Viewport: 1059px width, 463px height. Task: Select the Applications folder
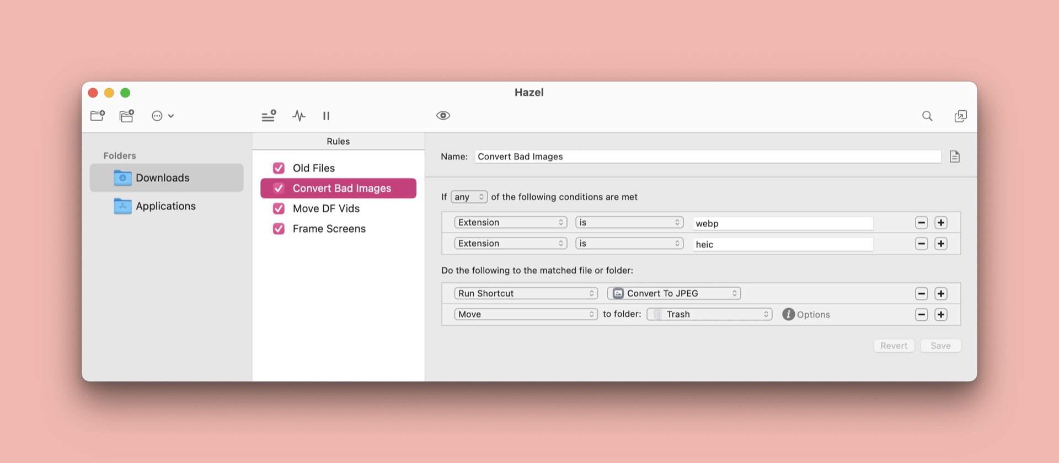point(167,206)
